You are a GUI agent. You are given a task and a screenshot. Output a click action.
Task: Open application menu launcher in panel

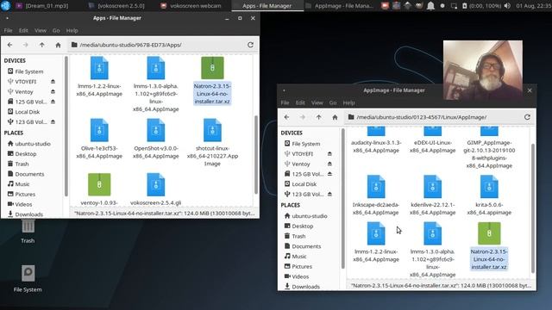pos(6,6)
